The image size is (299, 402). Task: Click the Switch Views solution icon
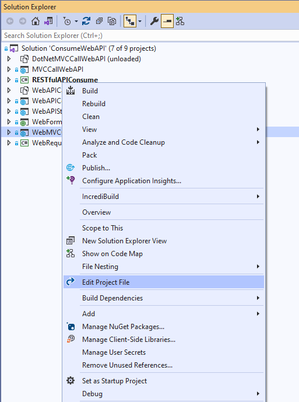48,21
